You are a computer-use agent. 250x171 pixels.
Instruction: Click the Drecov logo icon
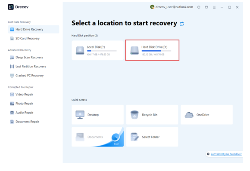[x=11, y=7]
